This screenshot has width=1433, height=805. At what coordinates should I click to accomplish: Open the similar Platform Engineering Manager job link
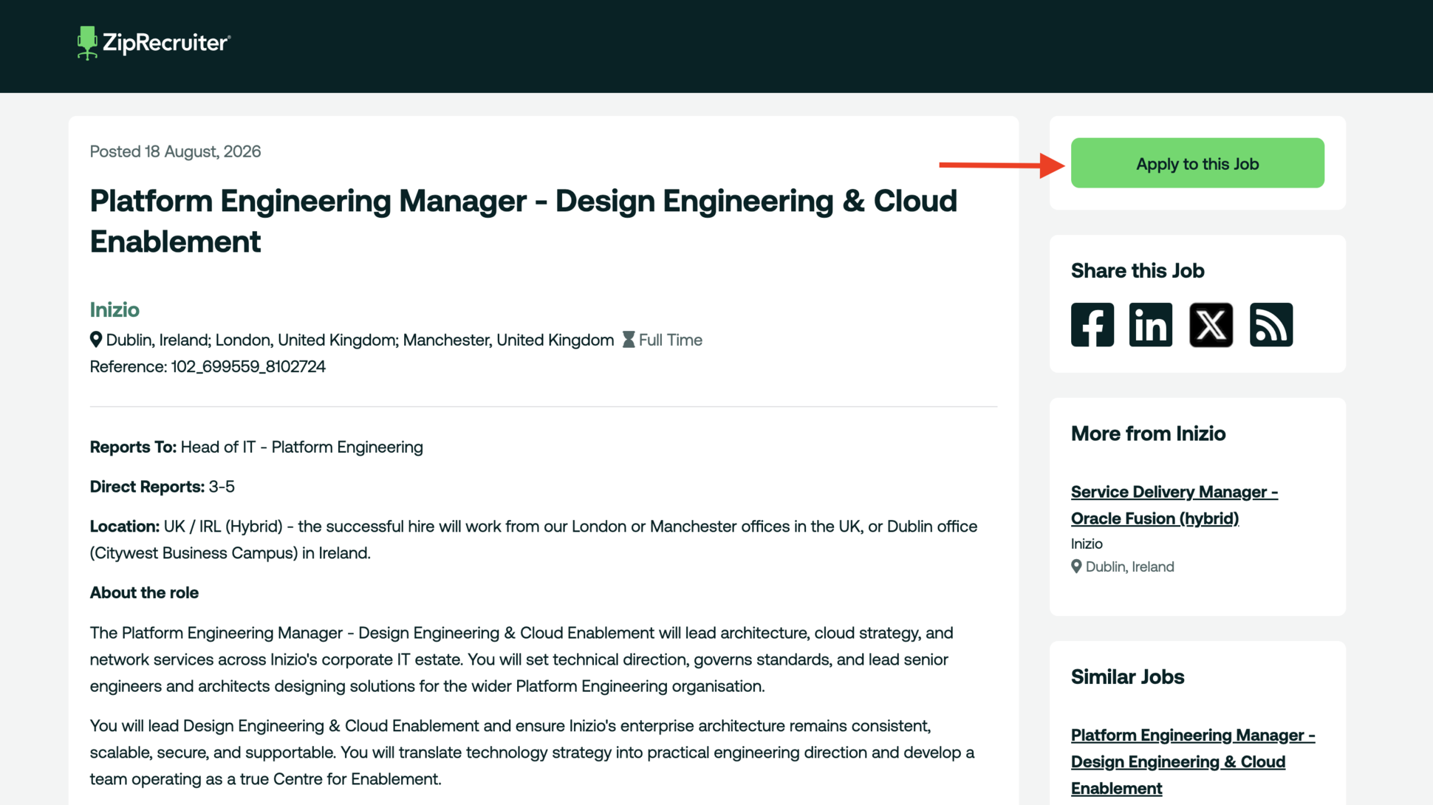pyautogui.click(x=1193, y=761)
